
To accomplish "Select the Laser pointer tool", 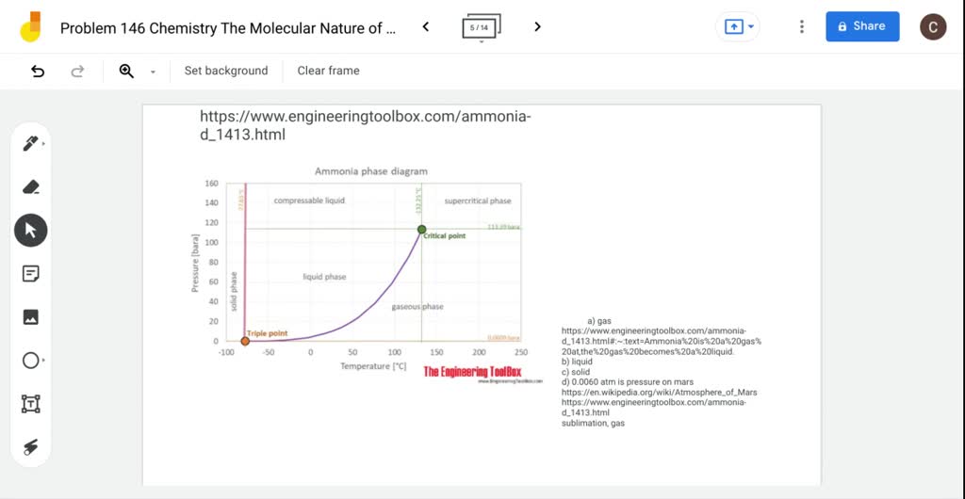I will (x=30, y=447).
